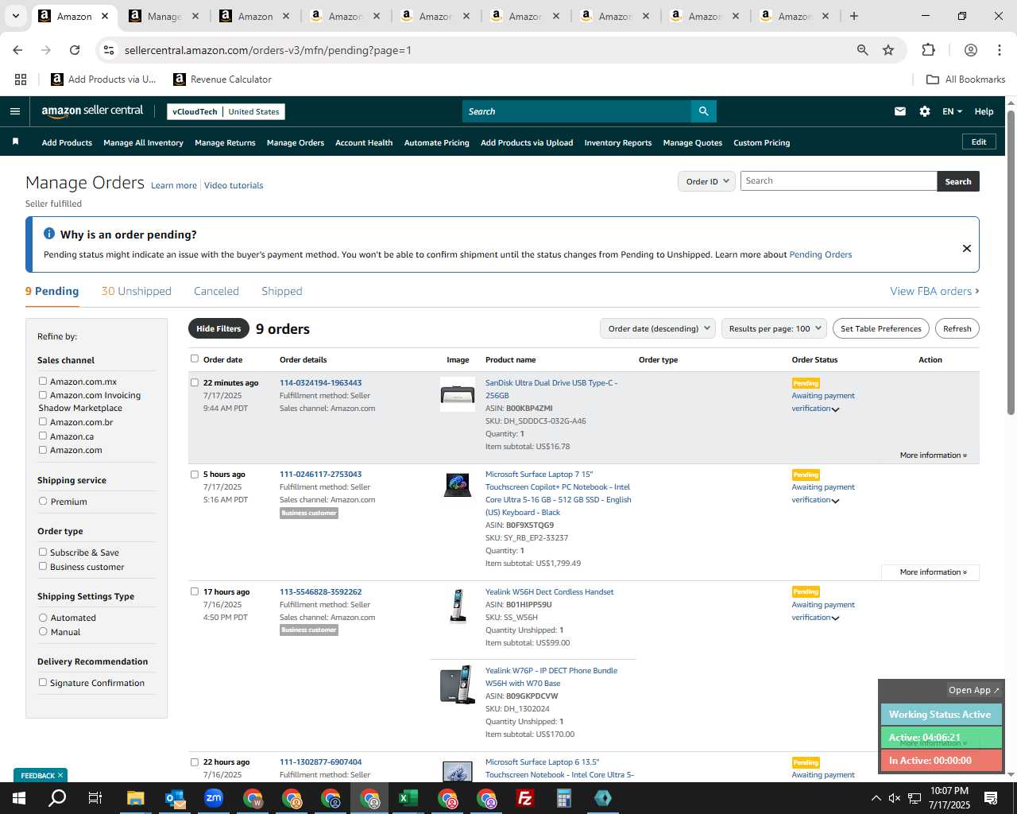This screenshot has width=1017, height=814.
Task: Click Set Table Preferences button
Action: [x=881, y=328]
